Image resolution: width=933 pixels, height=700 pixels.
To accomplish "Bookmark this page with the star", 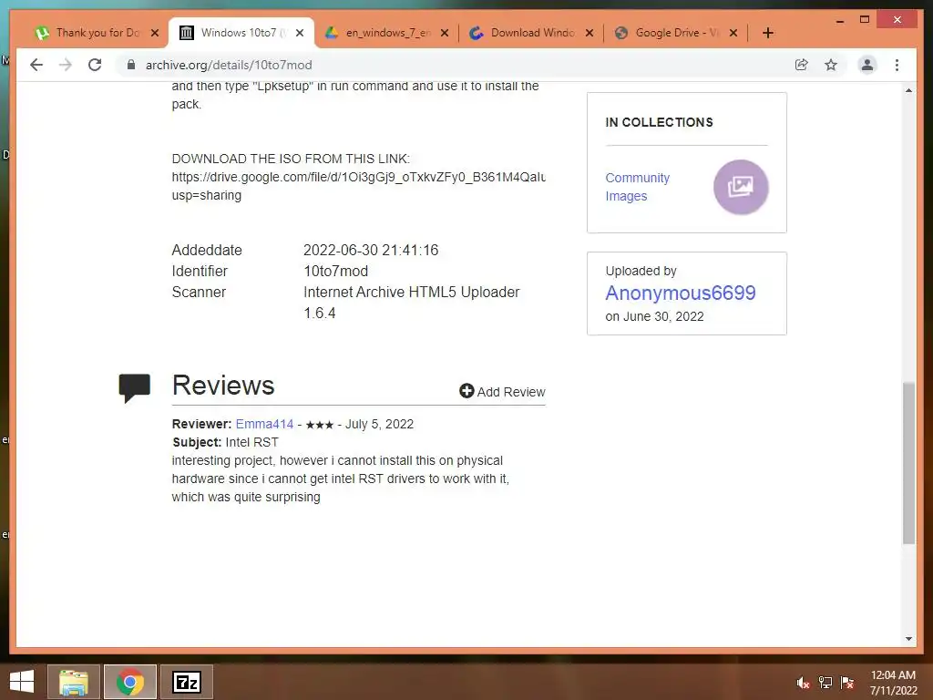I will click(831, 65).
